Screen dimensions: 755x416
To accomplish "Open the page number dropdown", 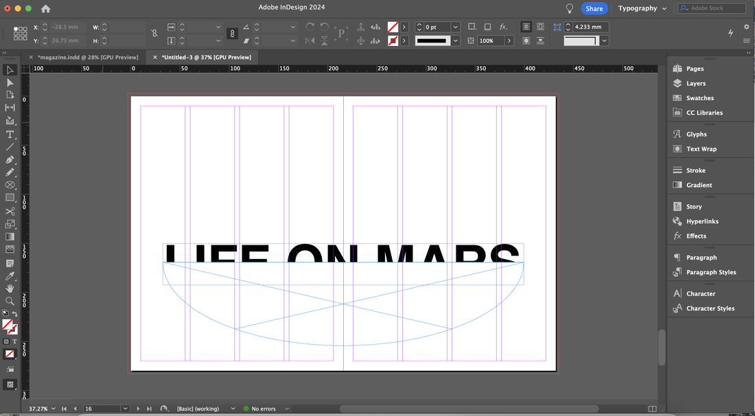I will (x=125, y=408).
